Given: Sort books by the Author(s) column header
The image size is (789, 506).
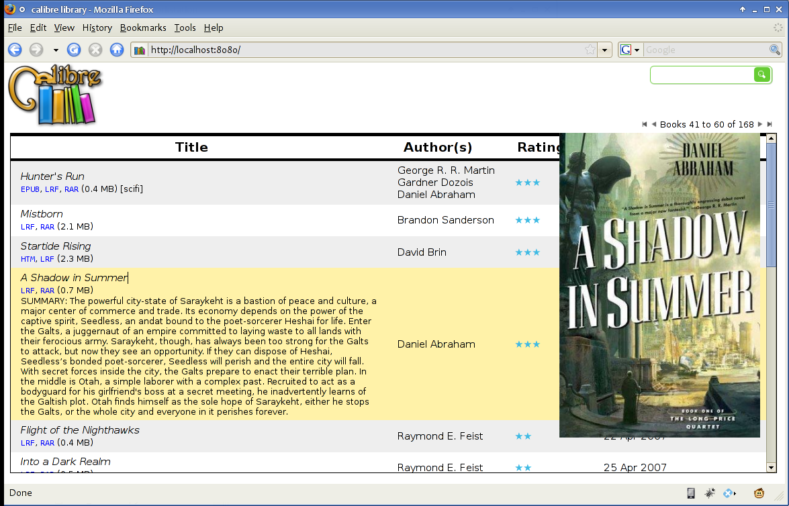Looking at the screenshot, I should pos(438,147).
